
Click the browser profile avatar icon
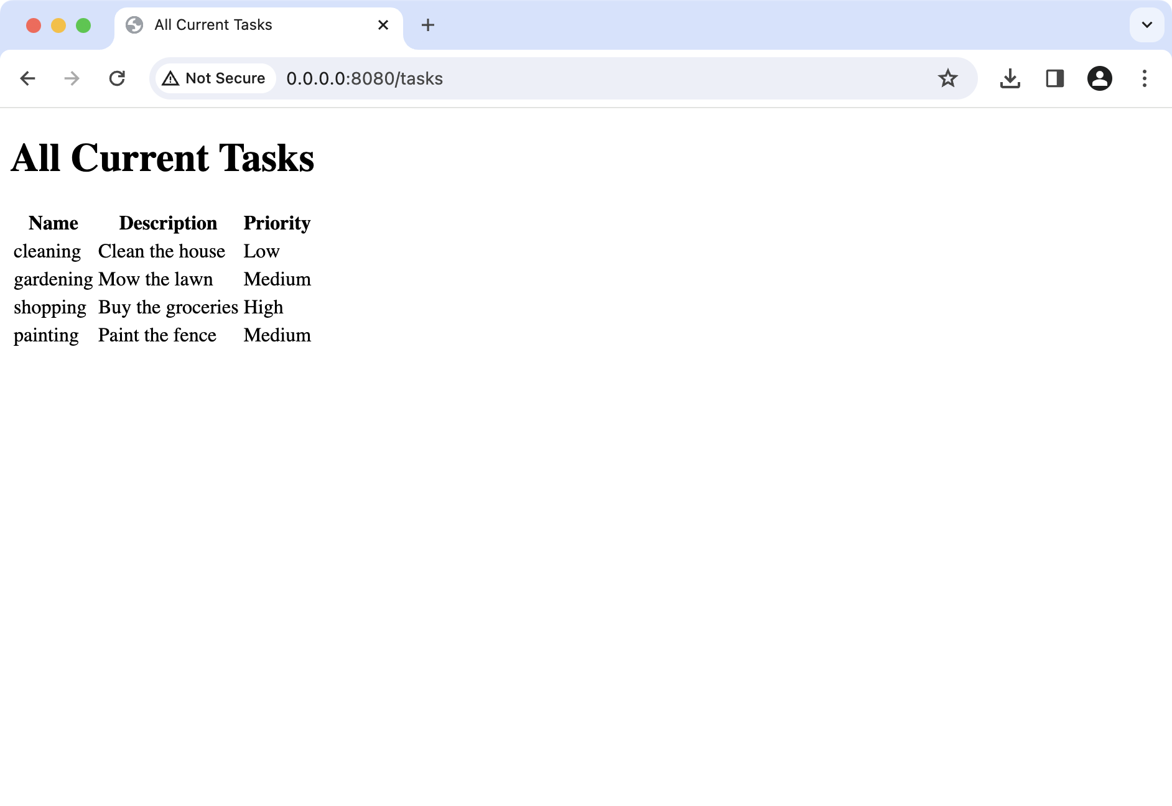1100,78
